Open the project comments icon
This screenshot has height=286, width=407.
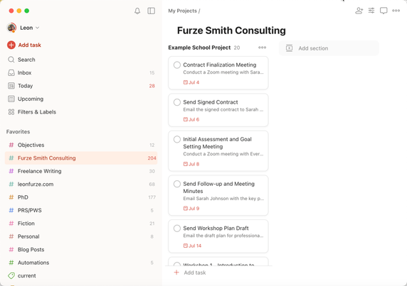click(384, 11)
